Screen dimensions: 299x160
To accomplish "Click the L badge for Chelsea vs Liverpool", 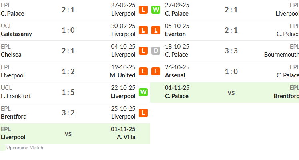I will coord(143,51).
